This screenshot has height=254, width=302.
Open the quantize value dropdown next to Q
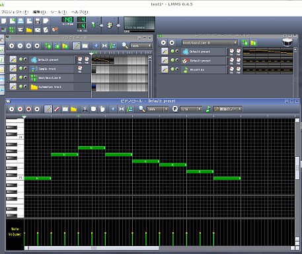(x=191, y=109)
